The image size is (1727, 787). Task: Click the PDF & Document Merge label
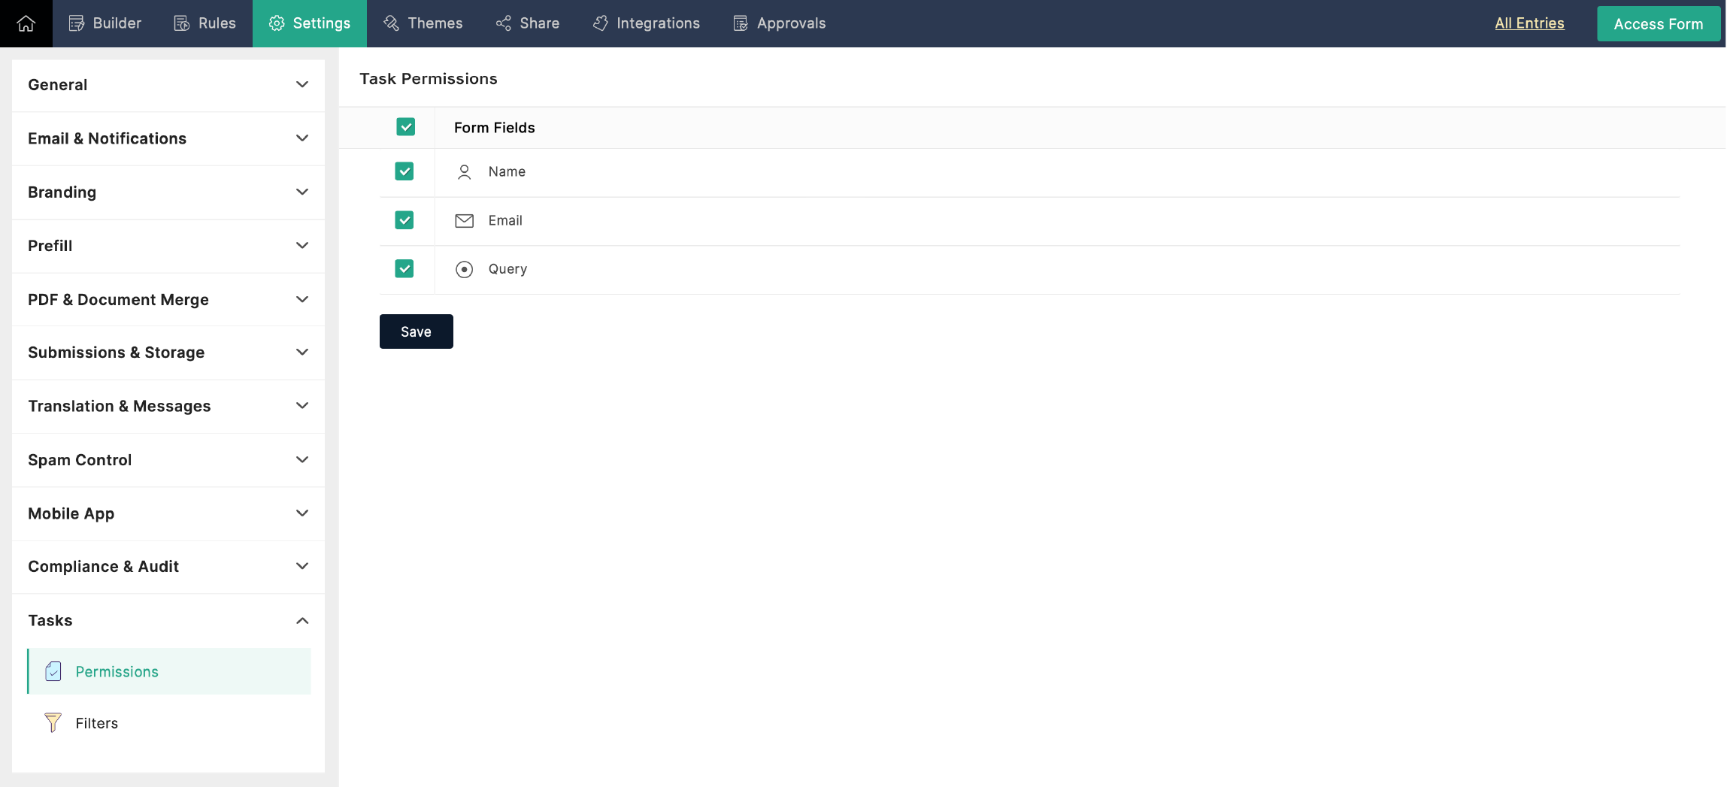click(x=119, y=299)
